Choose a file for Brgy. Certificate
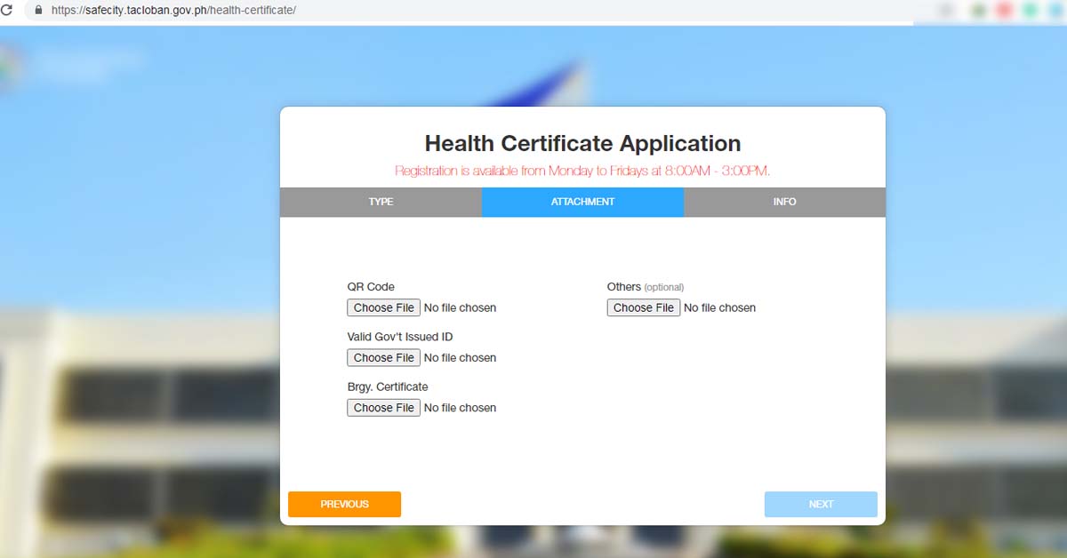 click(x=383, y=407)
